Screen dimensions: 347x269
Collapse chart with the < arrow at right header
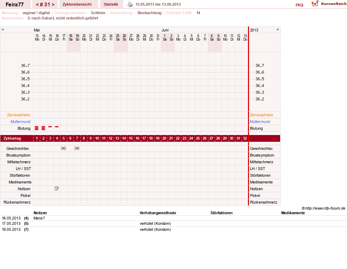(278, 30)
